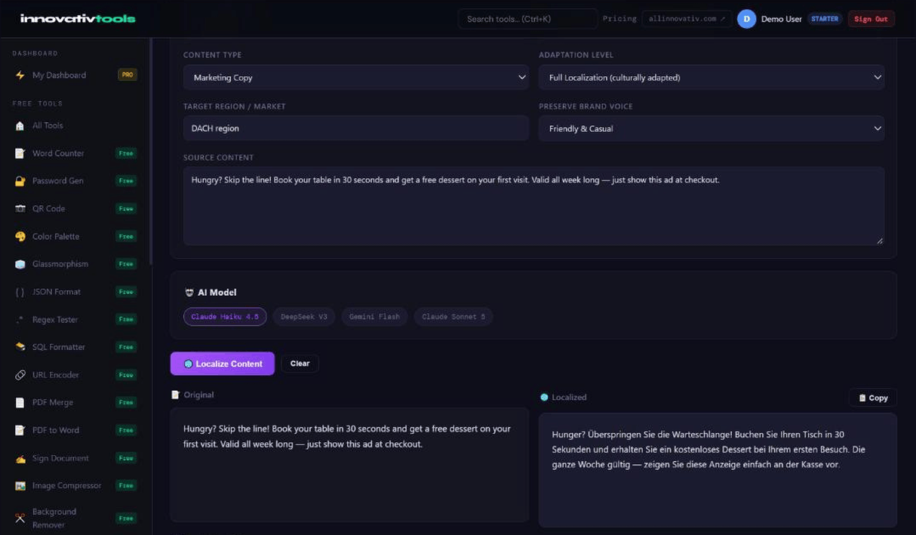Click the PRO badge on My Dashboard
The width and height of the screenshot is (916, 535).
click(128, 75)
